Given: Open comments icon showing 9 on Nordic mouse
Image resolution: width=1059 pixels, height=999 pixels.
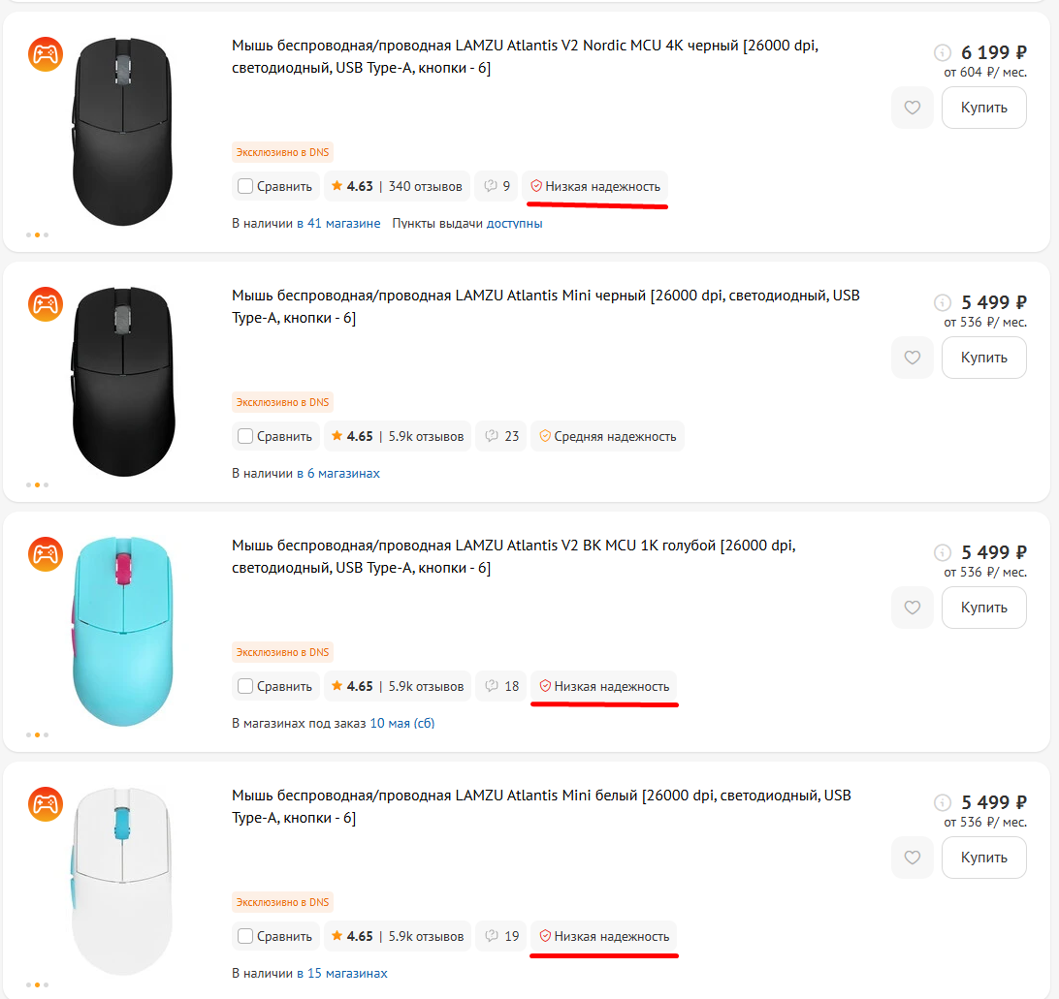Looking at the screenshot, I should [x=497, y=186].
